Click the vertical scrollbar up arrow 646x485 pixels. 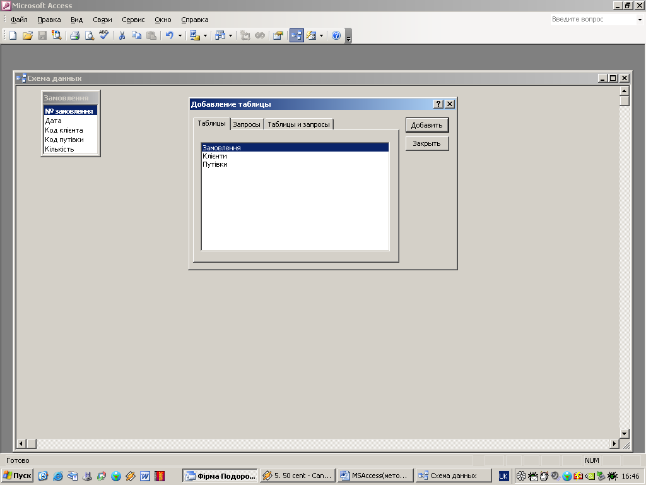coord(624,91)
